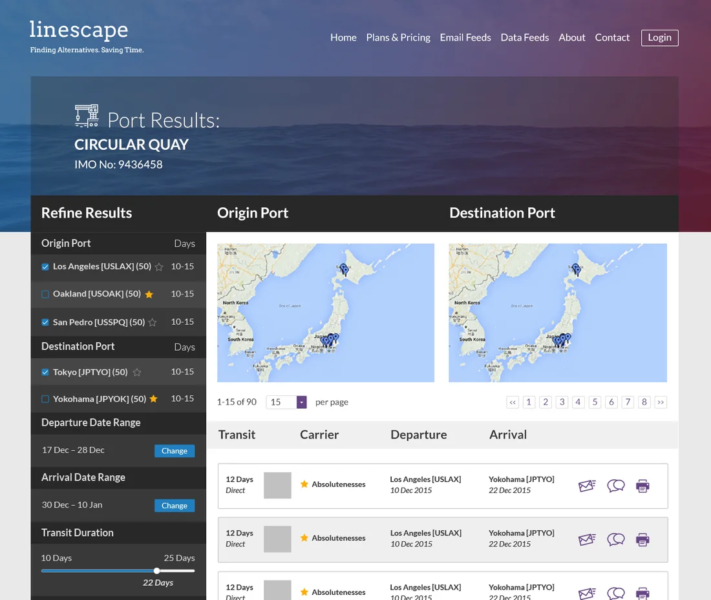Go to results page 7
Image resolution: width=711 pixels, height=600 pixels.
(x=628, y=402)
